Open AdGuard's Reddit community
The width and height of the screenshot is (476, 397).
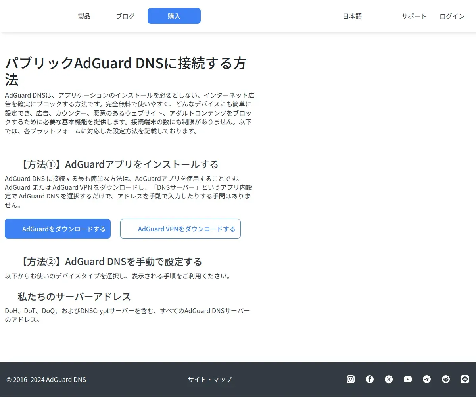(446, 379)
